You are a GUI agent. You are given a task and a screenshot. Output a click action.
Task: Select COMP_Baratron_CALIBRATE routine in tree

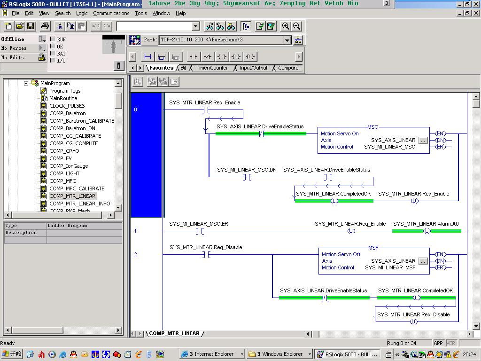tap(82, 121)
